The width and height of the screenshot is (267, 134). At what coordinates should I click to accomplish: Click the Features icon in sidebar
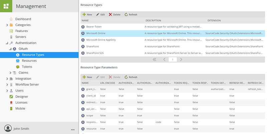point(11,31)
